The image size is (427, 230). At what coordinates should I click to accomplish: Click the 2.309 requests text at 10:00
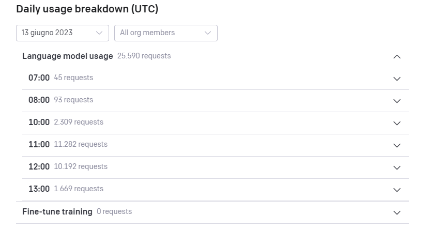(79, 122)
